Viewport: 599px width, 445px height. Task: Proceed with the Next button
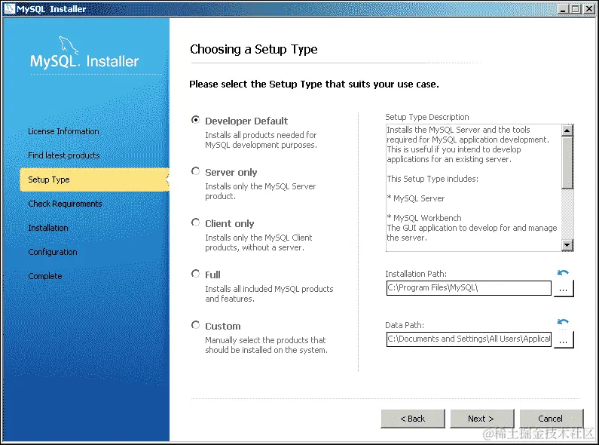481,419
